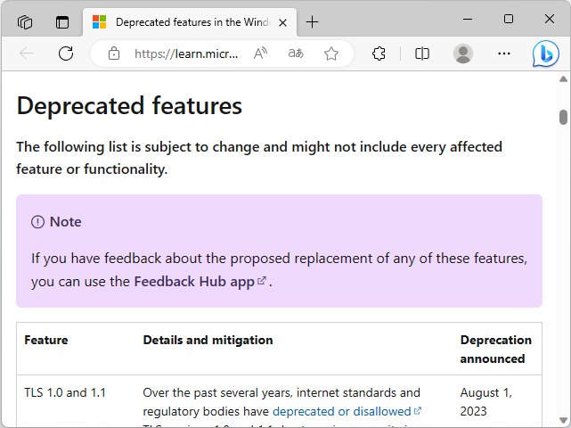Close the Deprecated features tab

282,21
